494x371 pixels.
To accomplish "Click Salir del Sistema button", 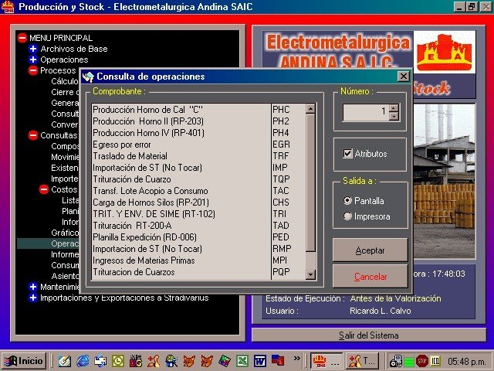I will [x=369, y=335].
